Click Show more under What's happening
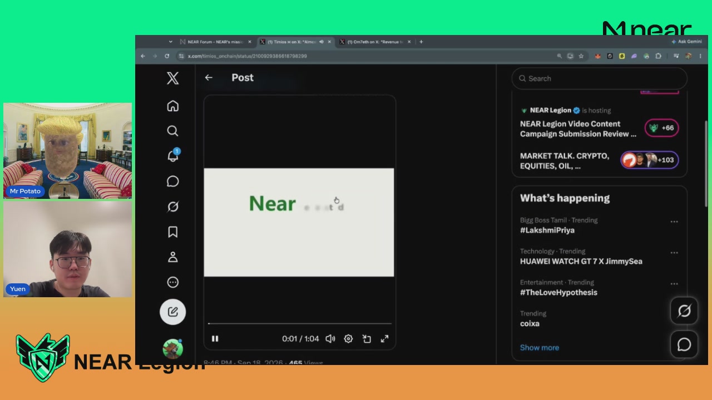712x400 pixels. [540, 348]
